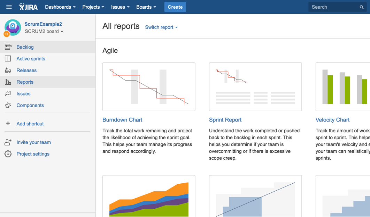
Task: Click the Sprint Report preview thumbnail
Action: pyautogui.click(x=255, y=87)
